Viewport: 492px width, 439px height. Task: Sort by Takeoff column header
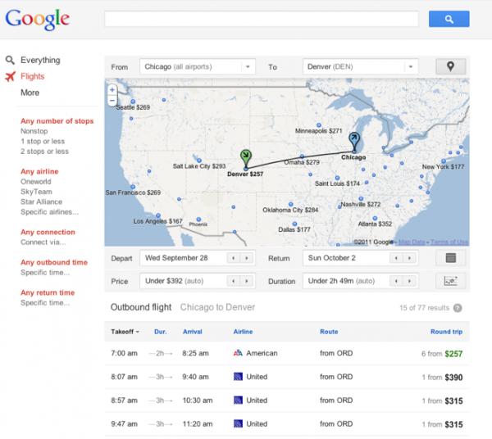pyautogui.click(x=125, y=332)
